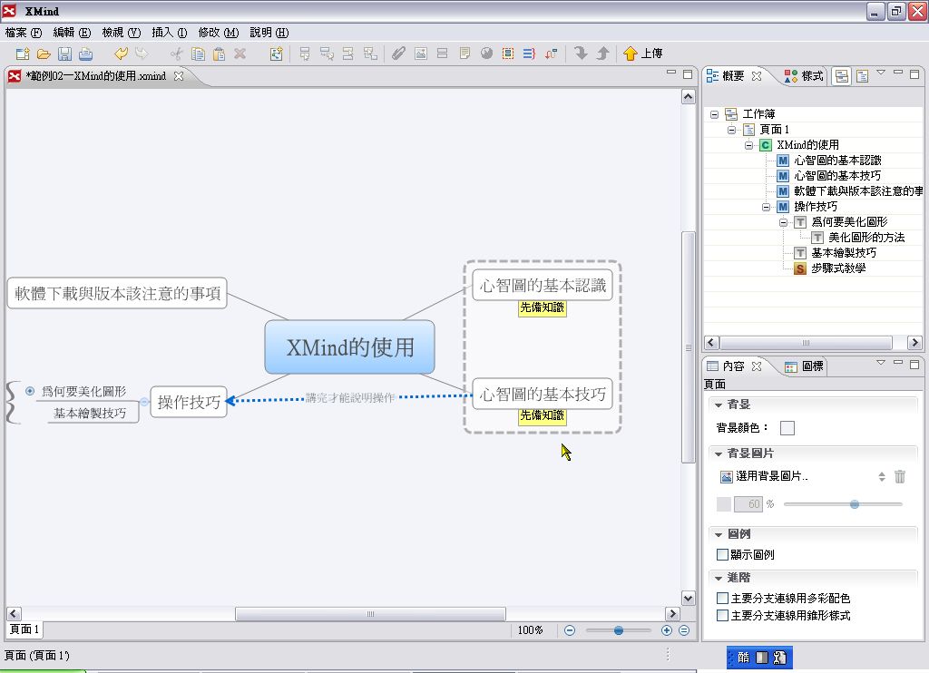
Task: Check 主要分支連線用錐形樣式 option
Action: [x=722, y=616]
